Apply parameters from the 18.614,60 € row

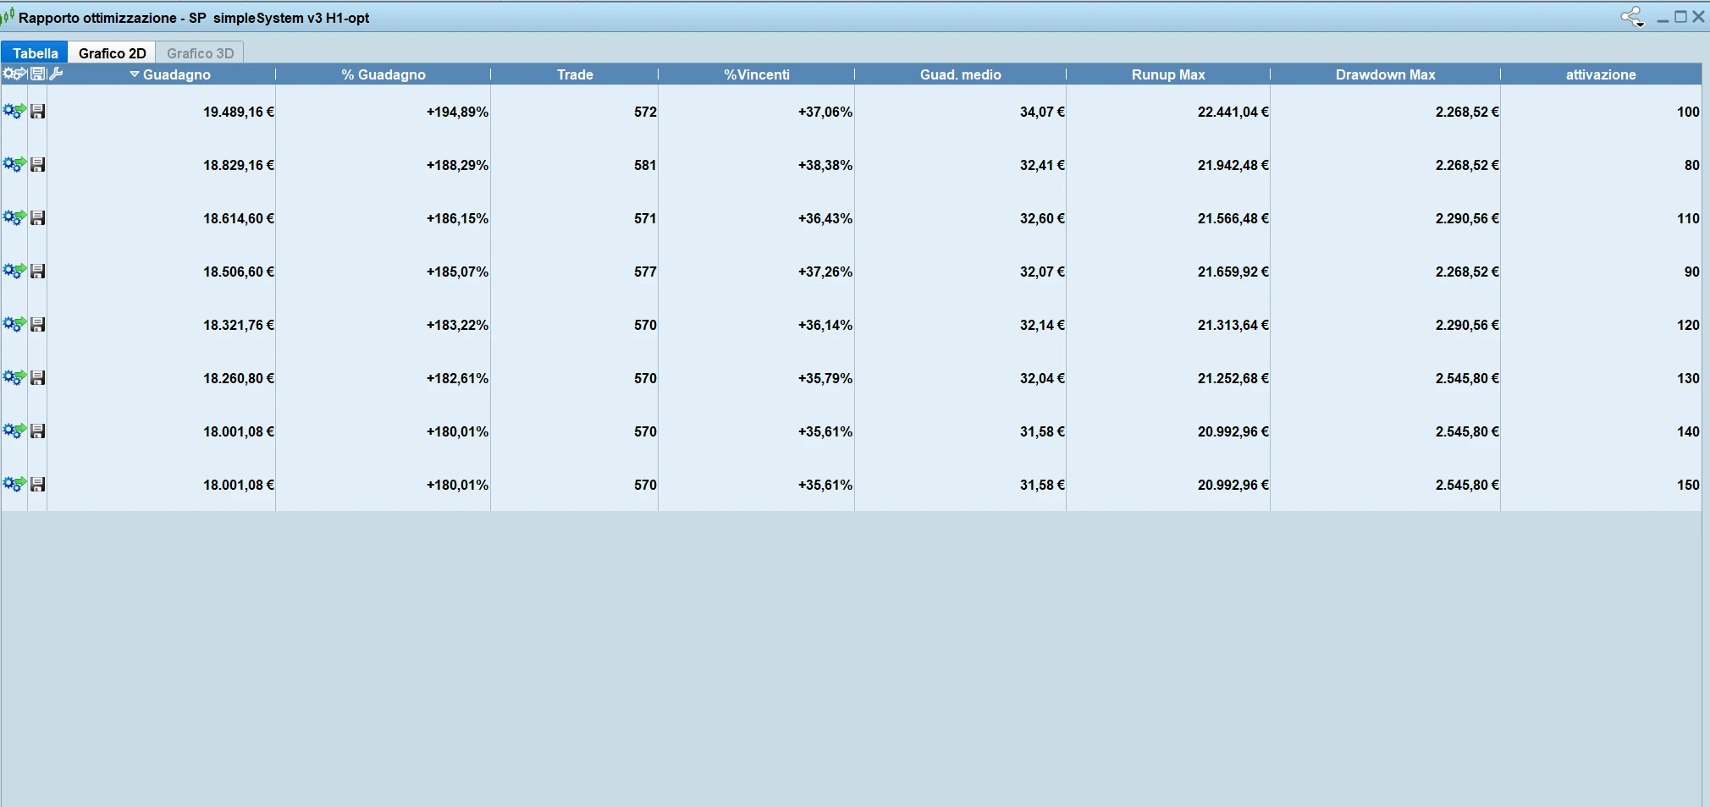[14, 217]
